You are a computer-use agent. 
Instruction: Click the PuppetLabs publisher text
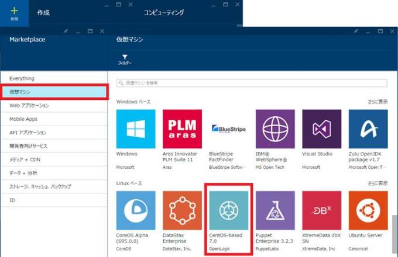tap(267, 249)
